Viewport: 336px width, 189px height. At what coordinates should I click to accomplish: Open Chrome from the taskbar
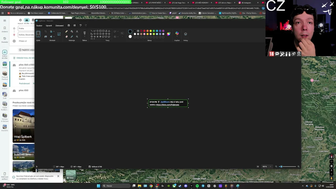point(151,186)
